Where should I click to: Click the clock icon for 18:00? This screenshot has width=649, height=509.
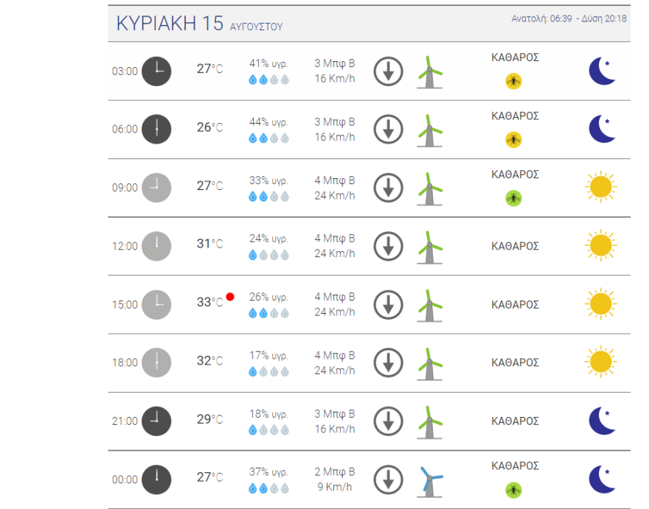[156, 362]
